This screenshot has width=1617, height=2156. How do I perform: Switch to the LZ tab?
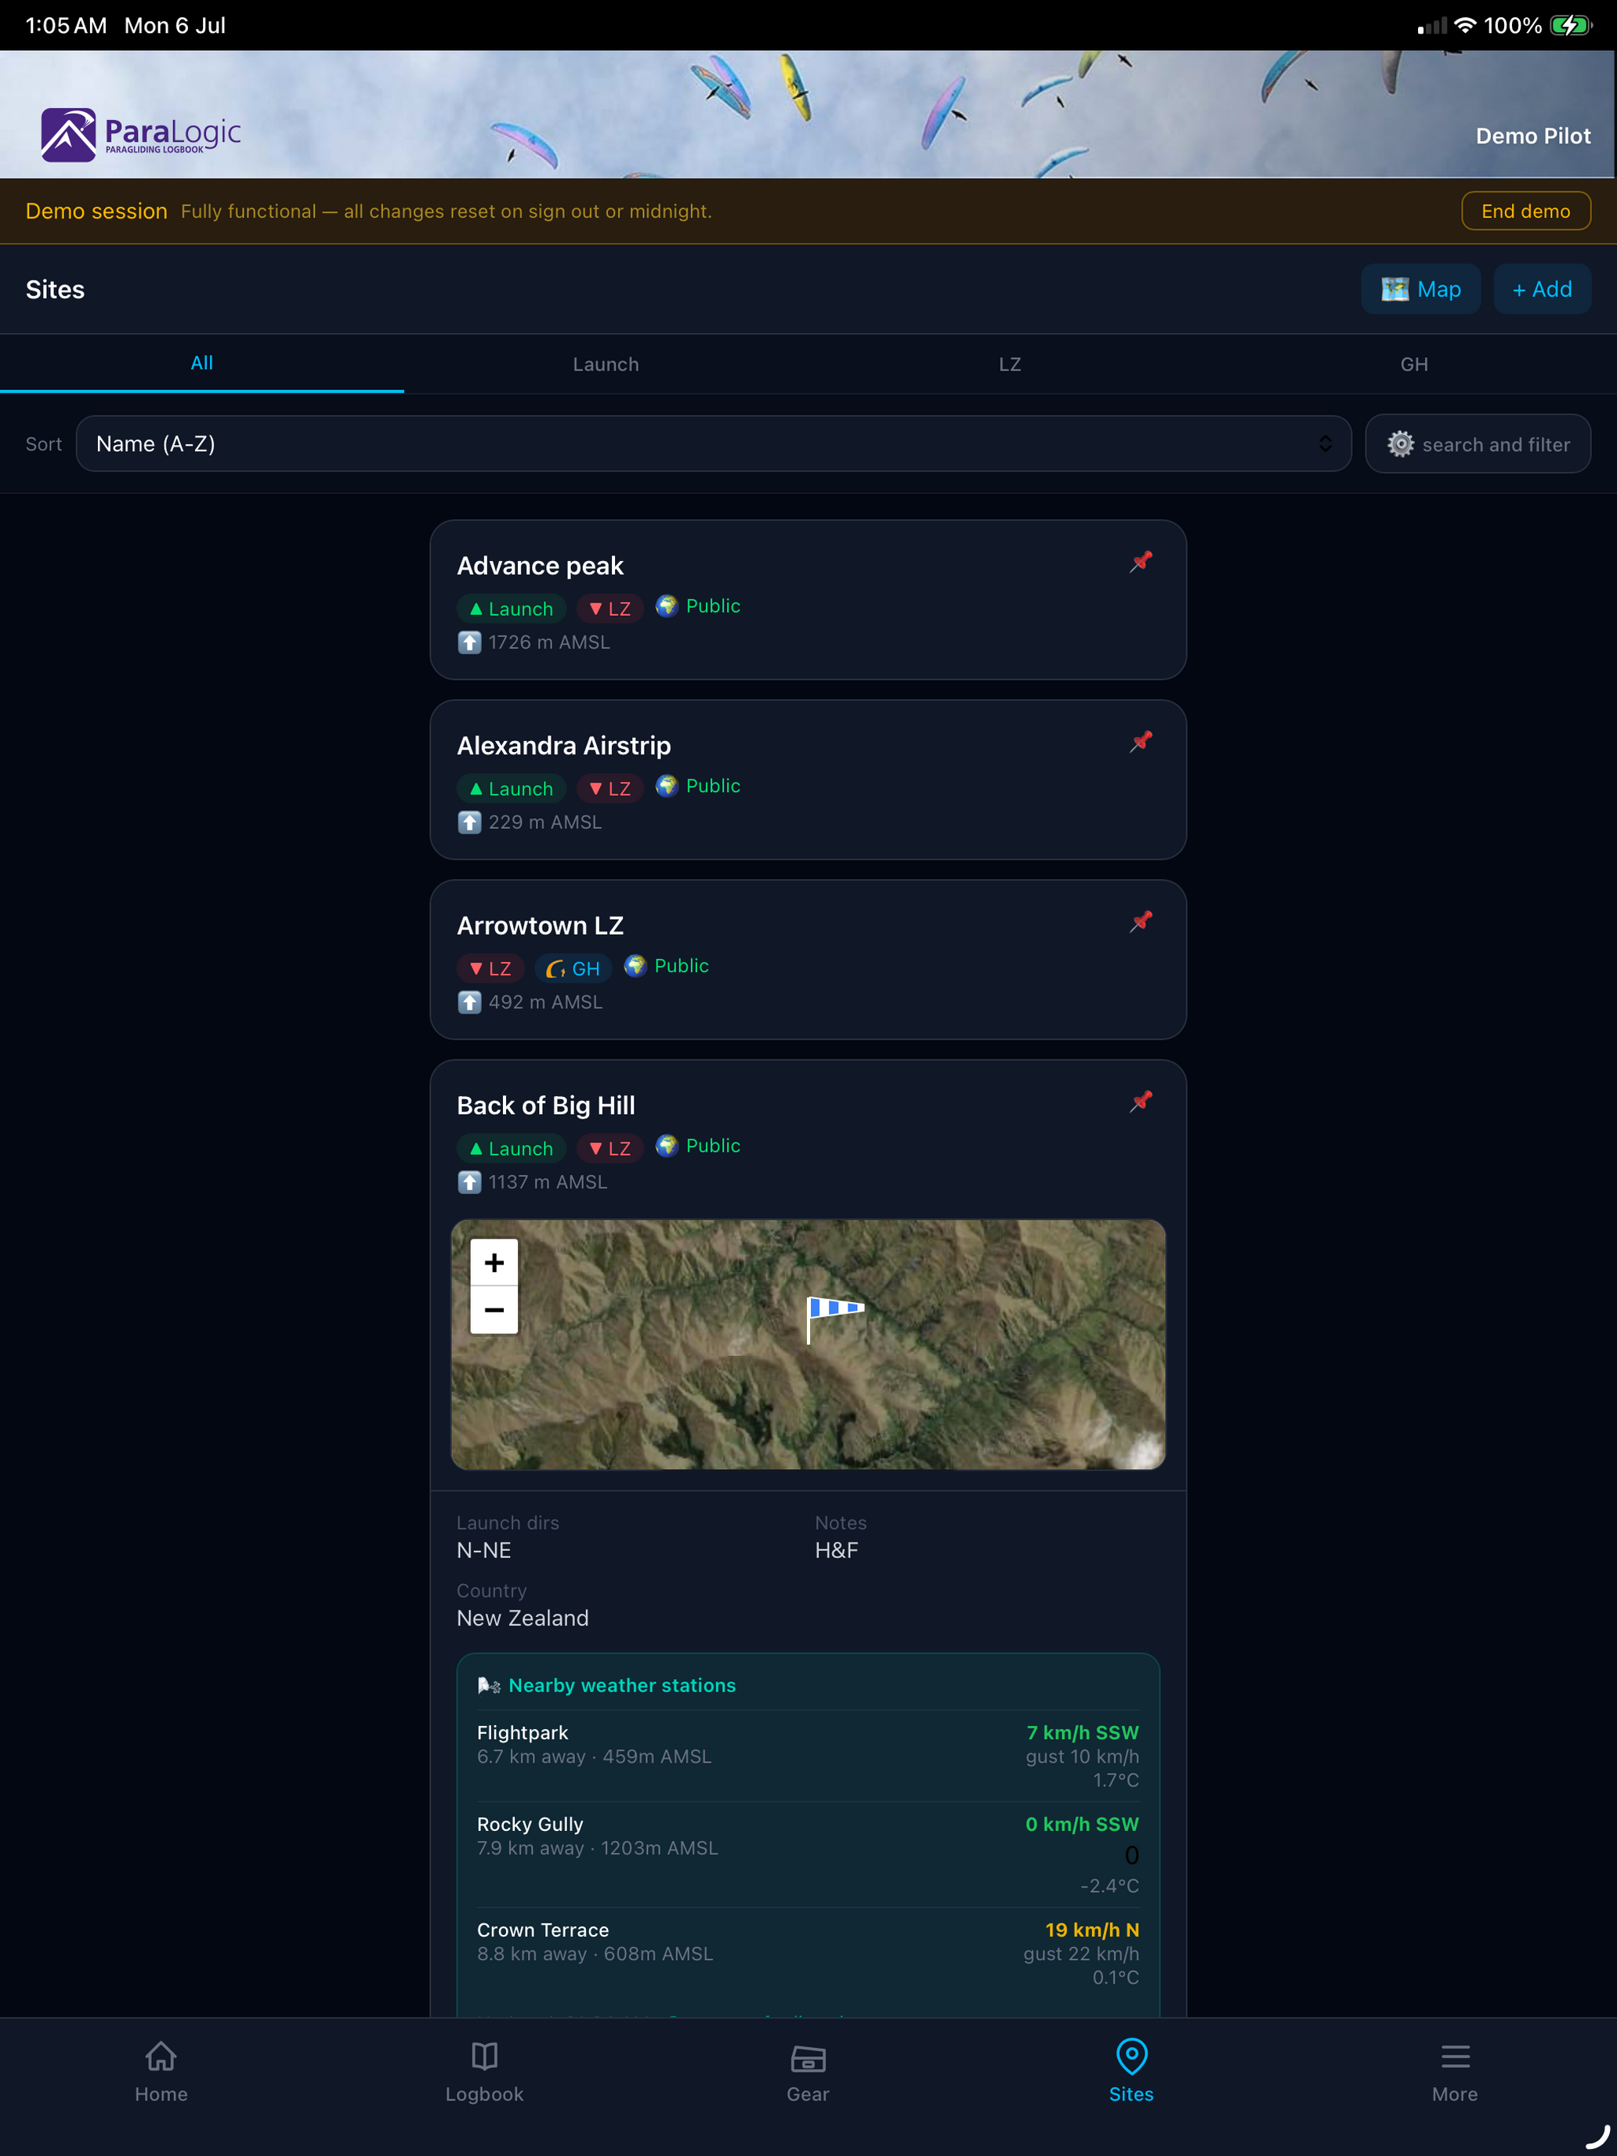click(x=1010, y=364)
